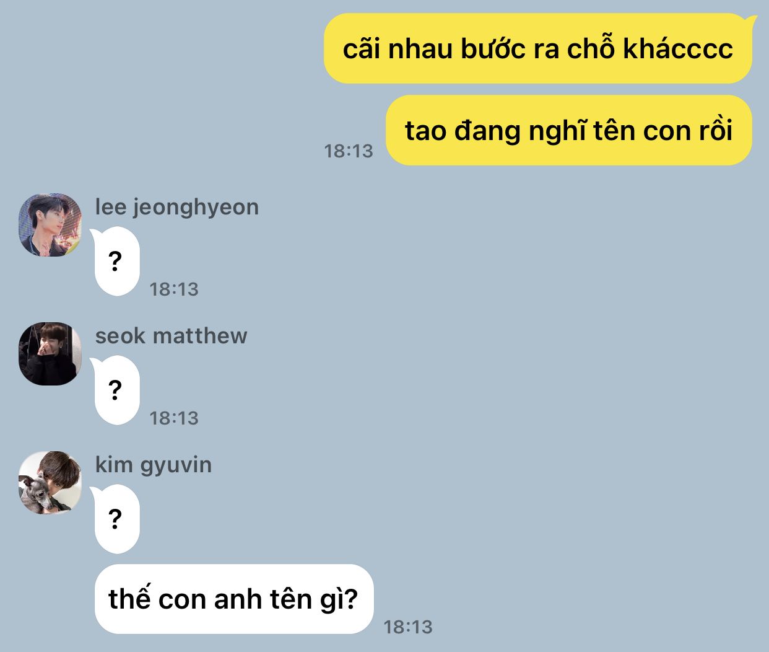The image size is (769, 652).
Task: Tap seok matthew's '?' message bubble
Action: 116,390
